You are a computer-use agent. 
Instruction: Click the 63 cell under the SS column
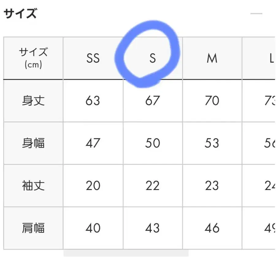tap(93, 101)
